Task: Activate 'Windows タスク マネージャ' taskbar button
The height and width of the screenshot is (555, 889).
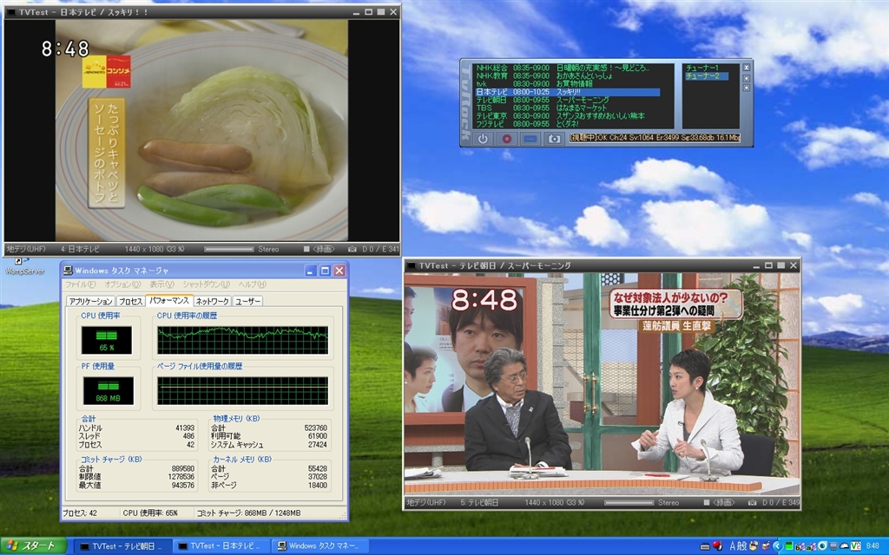Action: pyautogui.click(x=319, y=546)
